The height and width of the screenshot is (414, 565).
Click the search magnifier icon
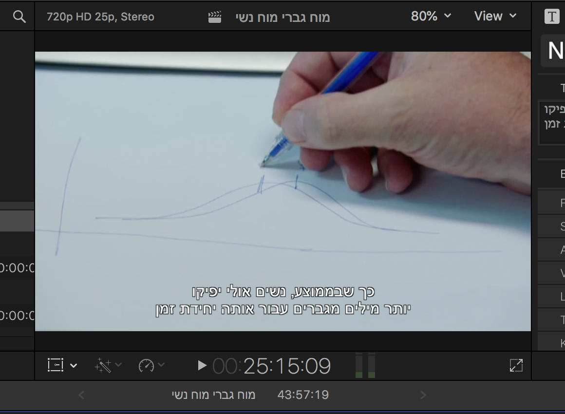click(x=19, y=17)
